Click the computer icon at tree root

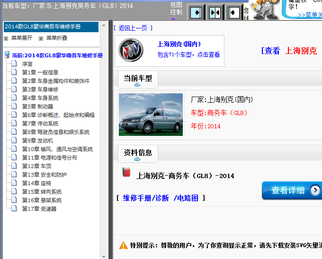(x=7, y=54)
